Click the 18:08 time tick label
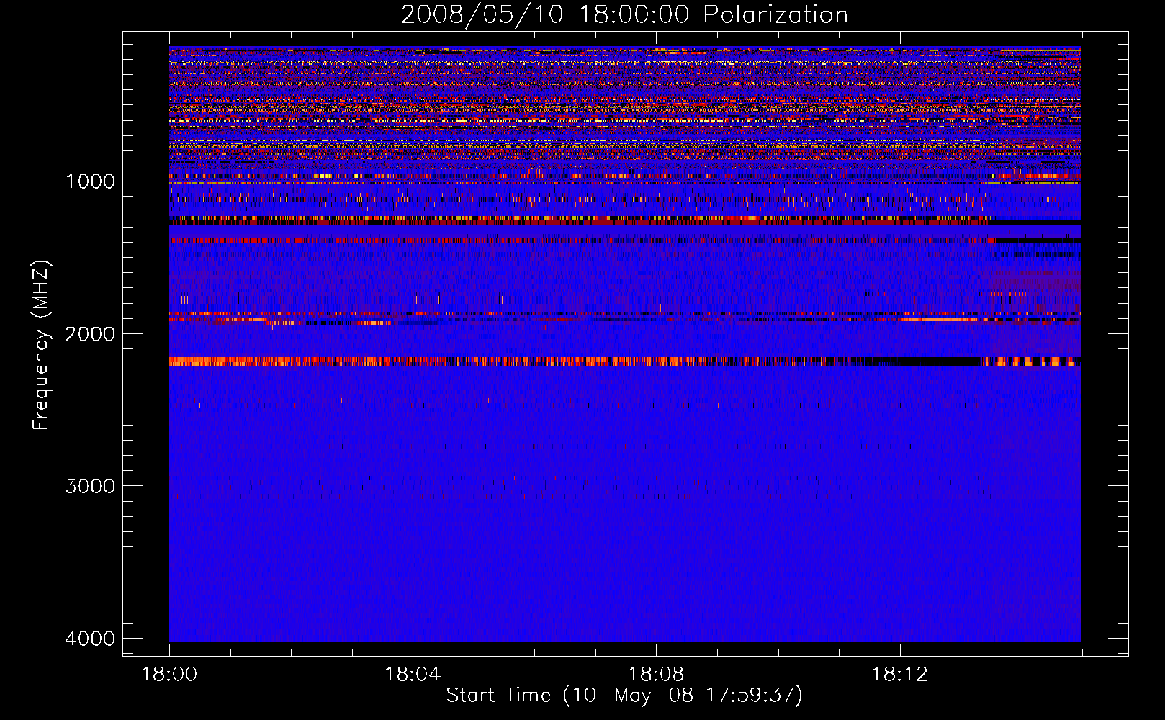The image size is (1165, 720). point(656,675)
